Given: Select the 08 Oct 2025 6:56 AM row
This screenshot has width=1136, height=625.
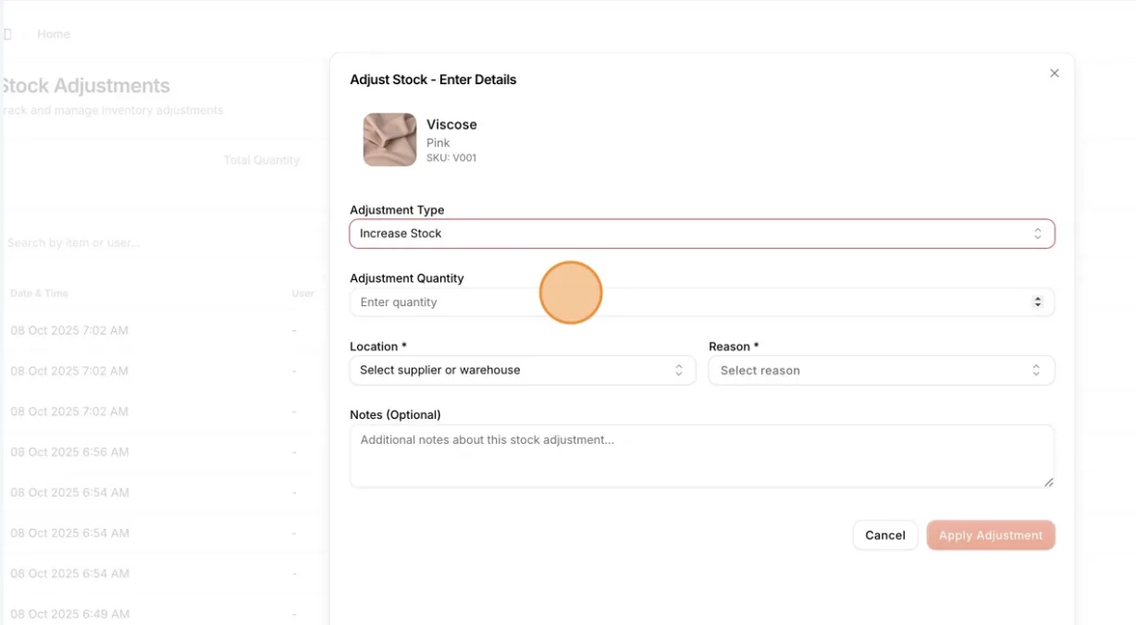Looking at the screenshot, I should 165,452.
